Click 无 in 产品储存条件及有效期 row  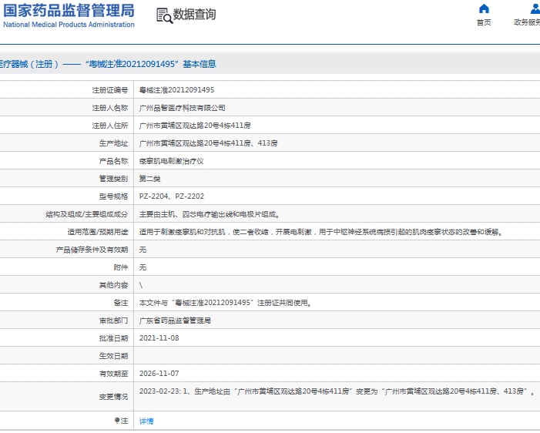click(x=143, y=250)
